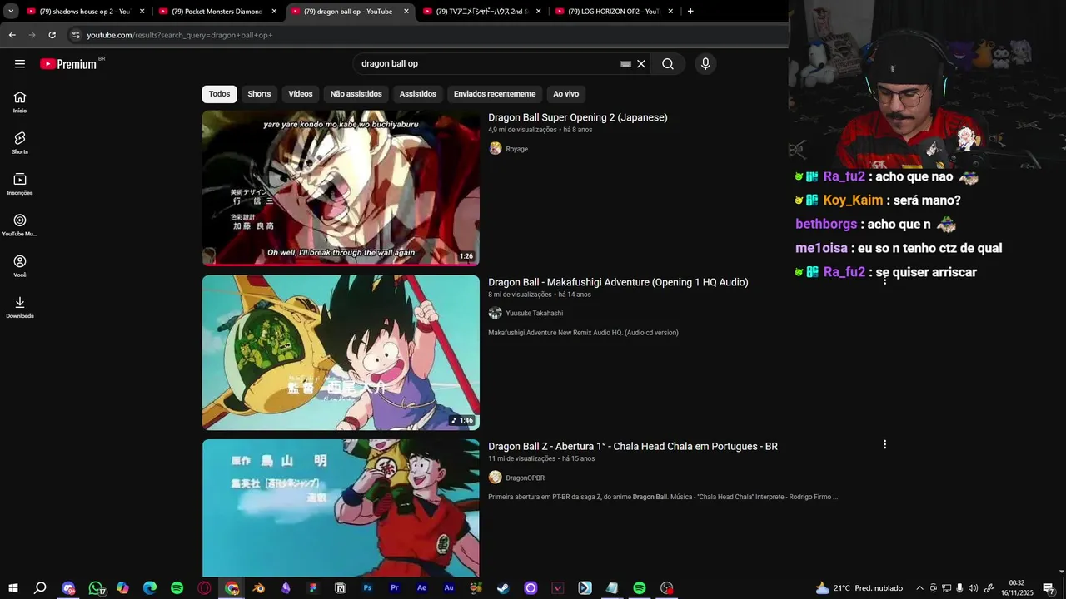The width and height of the screenshot is (1066, 599).
Task: Open the Windows notification center
Action: 1049,588
